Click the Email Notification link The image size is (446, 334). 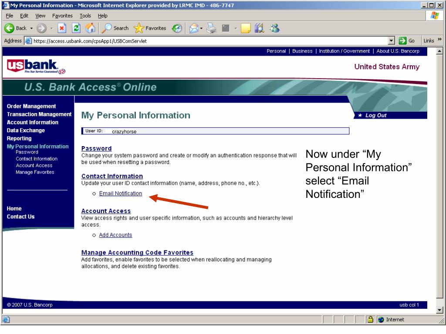120,194
